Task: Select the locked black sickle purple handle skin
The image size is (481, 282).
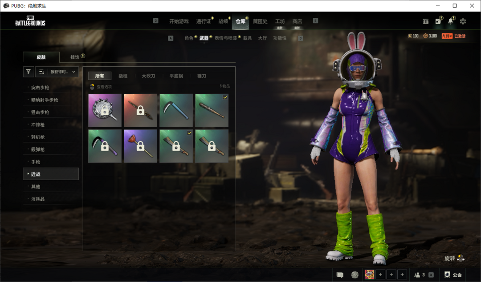Action: (x=105, y=146)
